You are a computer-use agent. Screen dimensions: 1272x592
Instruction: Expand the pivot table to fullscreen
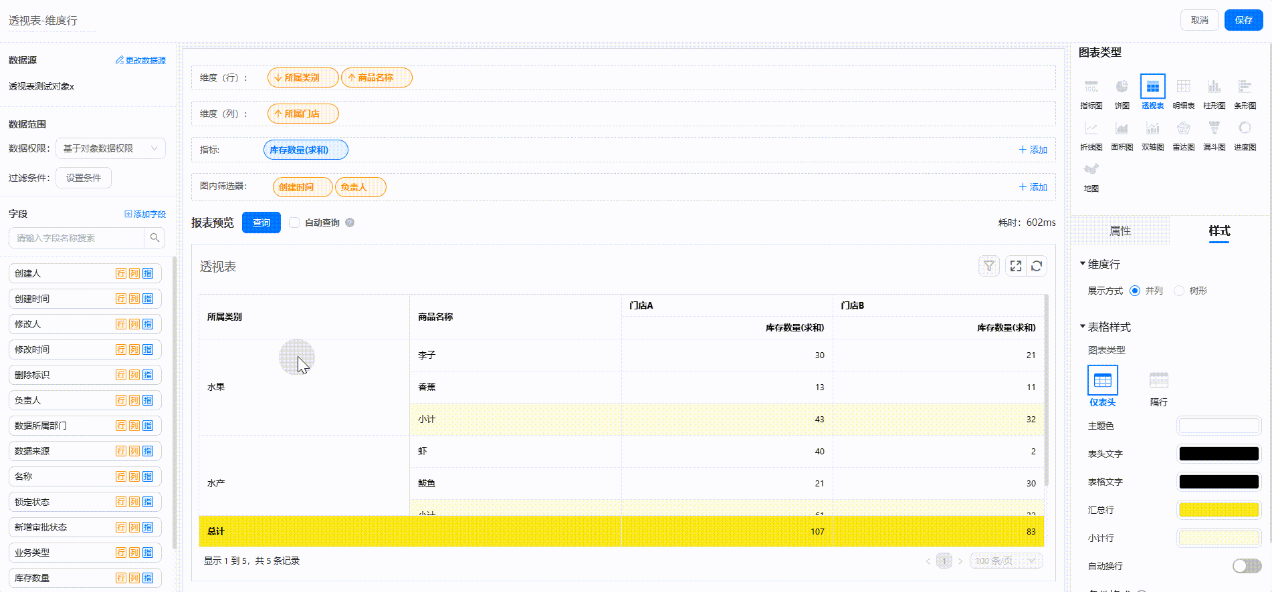point(1015,266)
